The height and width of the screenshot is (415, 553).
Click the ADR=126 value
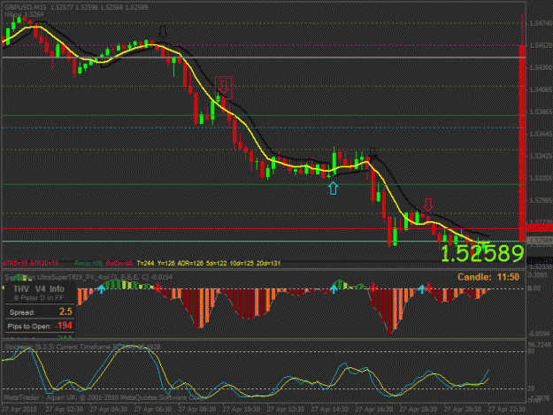pyautogui.click(x=191, y=264)
